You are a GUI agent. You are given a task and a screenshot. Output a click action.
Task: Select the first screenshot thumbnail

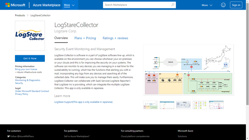pos(150,105)
